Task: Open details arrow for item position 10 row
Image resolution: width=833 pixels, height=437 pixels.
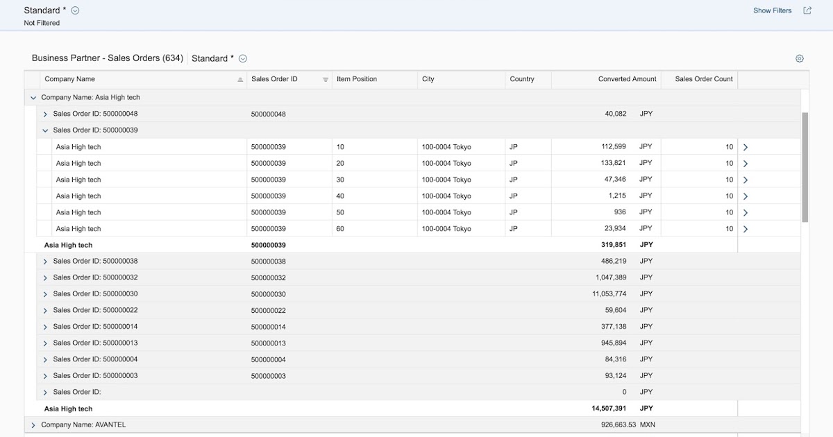Action: (x=745, y=146)
